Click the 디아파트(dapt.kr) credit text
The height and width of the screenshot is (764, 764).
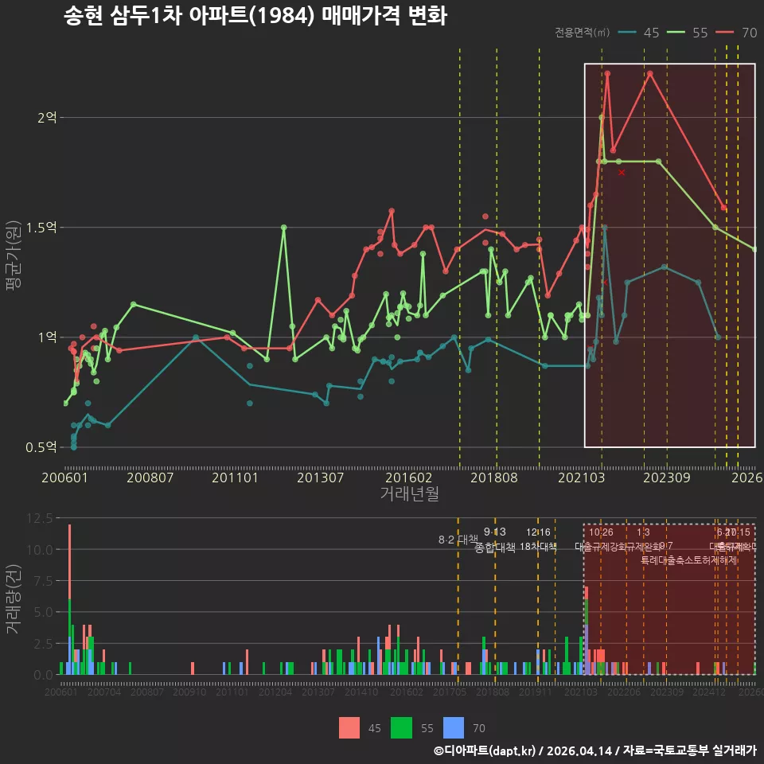coord(488,750)
